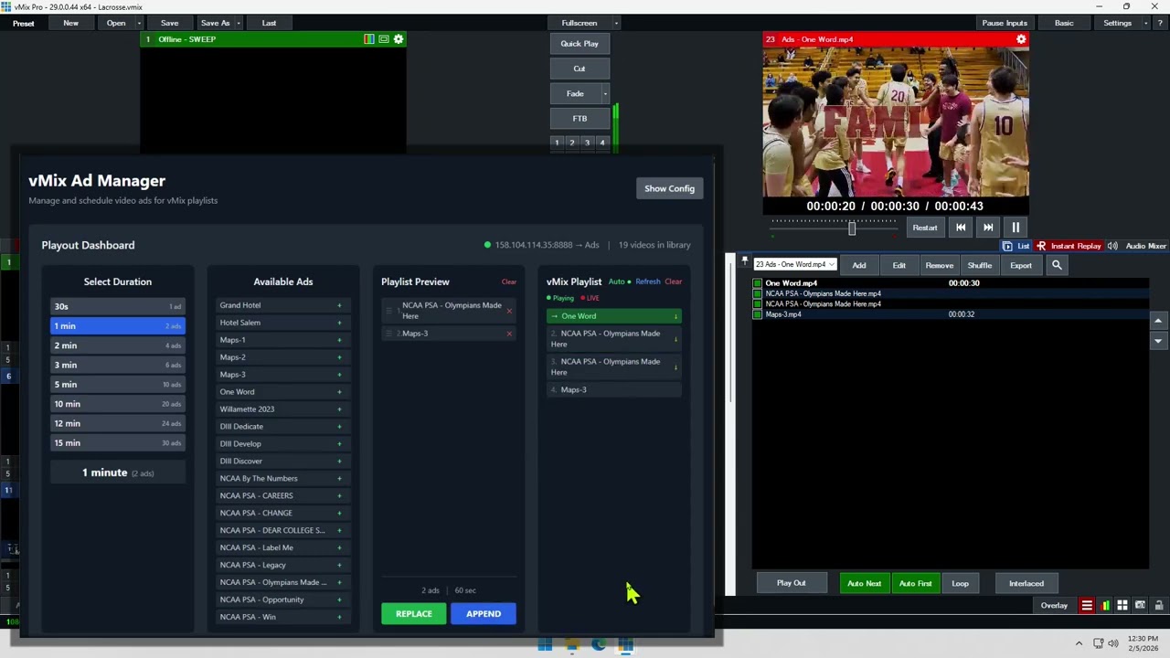The image size is (1170, 658).
Task: Click the output audio level meter
Action: pyautogui.click(x=616, y=127)
